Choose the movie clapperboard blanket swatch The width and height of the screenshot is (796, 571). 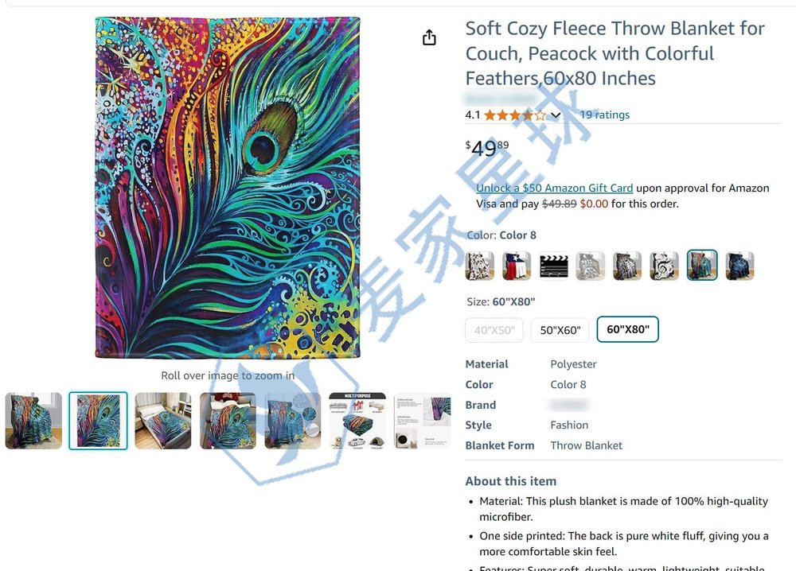pyautogui.click(x=553, y=265)
